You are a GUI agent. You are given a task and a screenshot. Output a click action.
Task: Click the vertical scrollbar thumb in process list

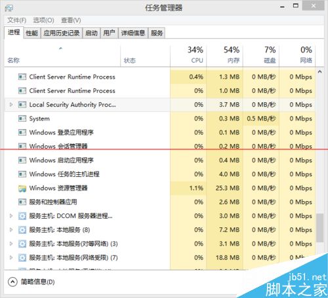319,228
